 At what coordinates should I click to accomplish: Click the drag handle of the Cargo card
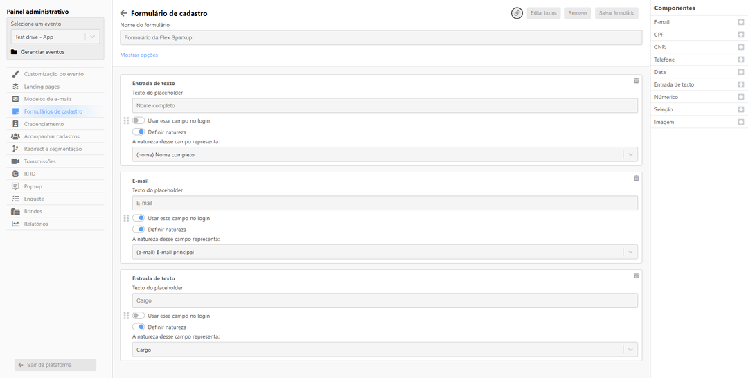pos(126,316)
